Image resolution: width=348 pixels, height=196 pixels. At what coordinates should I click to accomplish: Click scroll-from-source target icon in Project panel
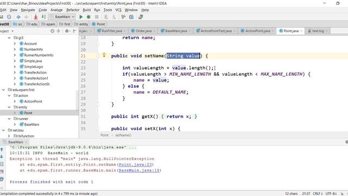[52, 31]
